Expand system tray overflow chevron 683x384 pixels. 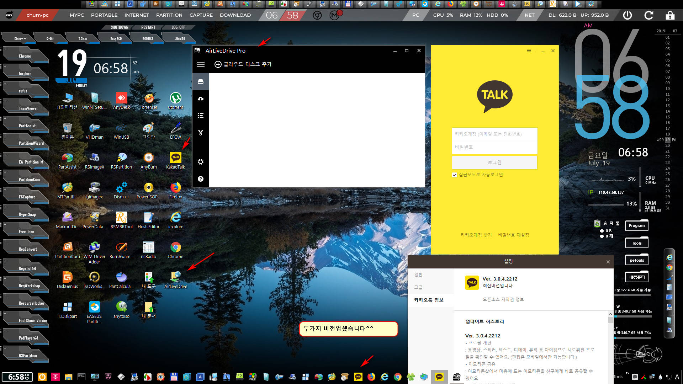(627, 373)
